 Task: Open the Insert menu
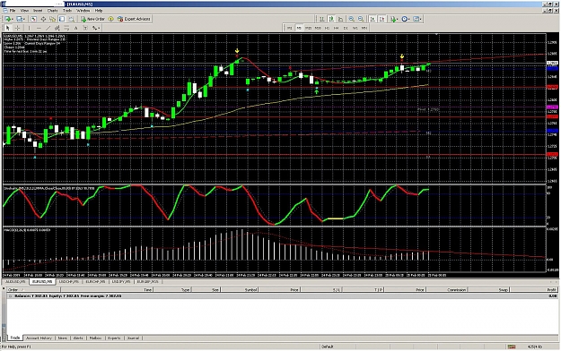[38, 11]
